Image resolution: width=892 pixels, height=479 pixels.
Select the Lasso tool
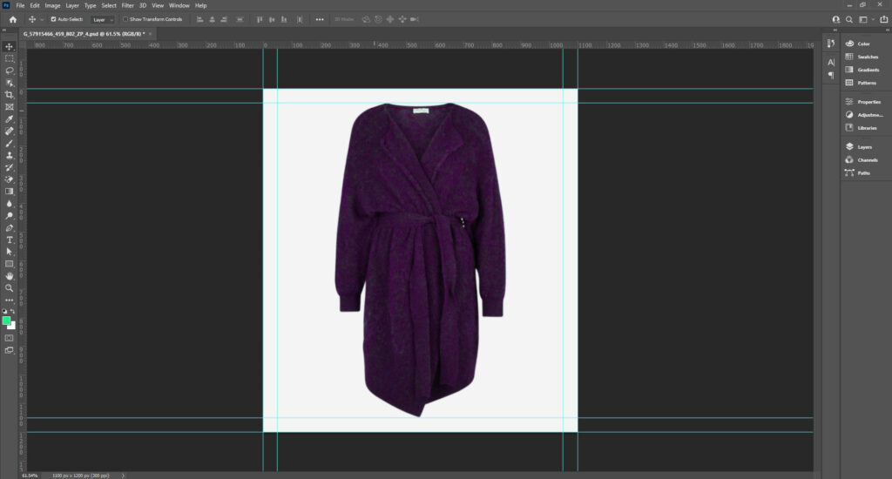coord(9,71)
